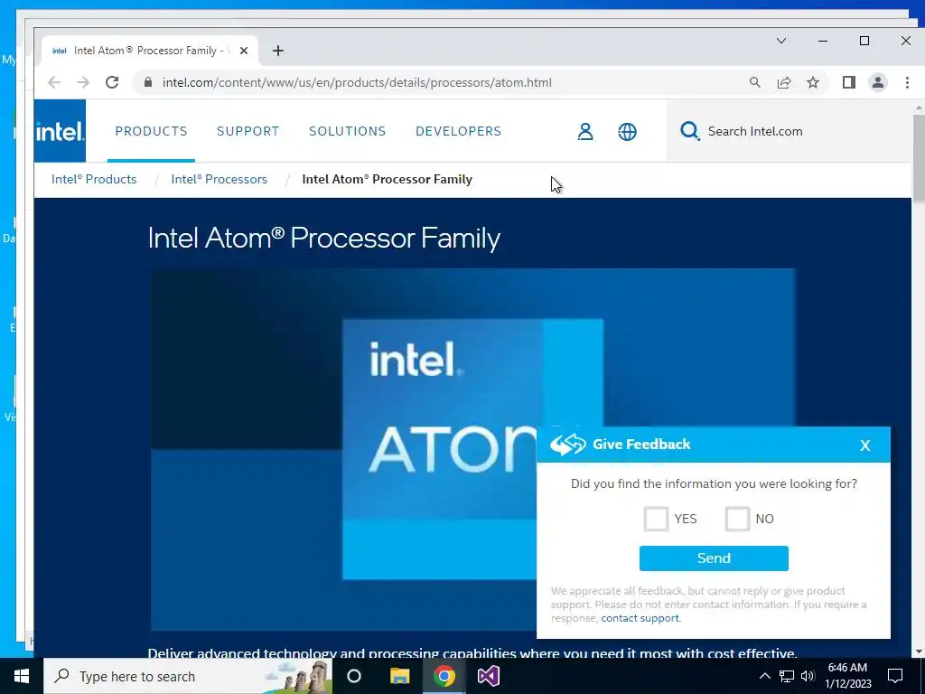Image resolution: width=925 pixels, height=694 pixels.
Task: Click the Windows taskbar search box
Action: [188, 676]
